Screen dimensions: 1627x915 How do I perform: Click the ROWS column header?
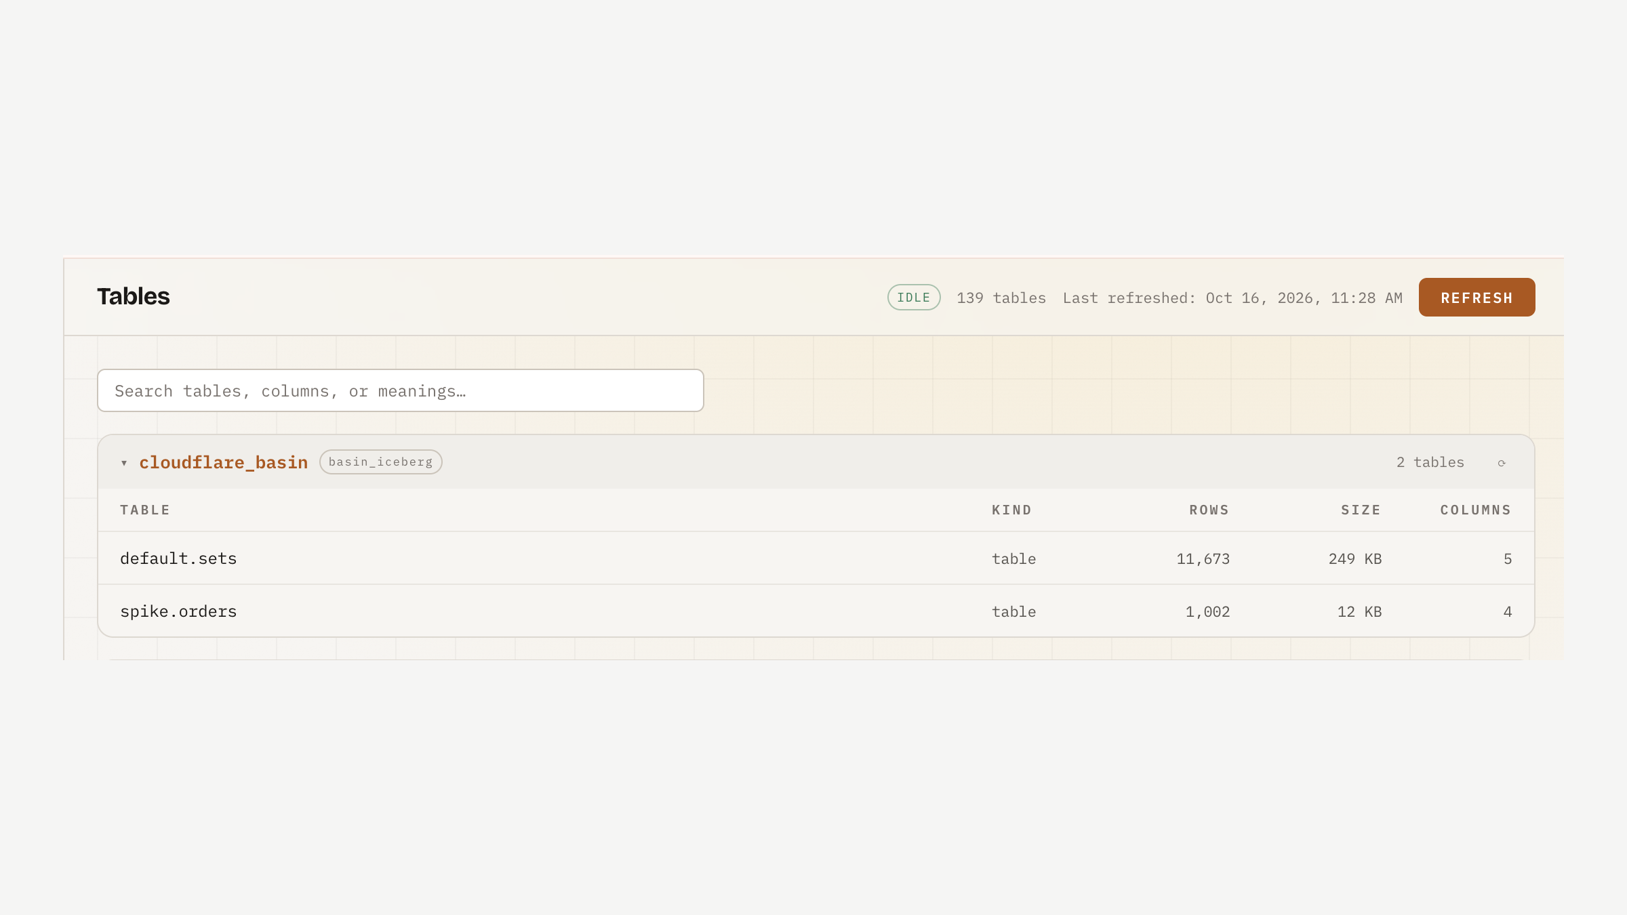[1209, 510]
